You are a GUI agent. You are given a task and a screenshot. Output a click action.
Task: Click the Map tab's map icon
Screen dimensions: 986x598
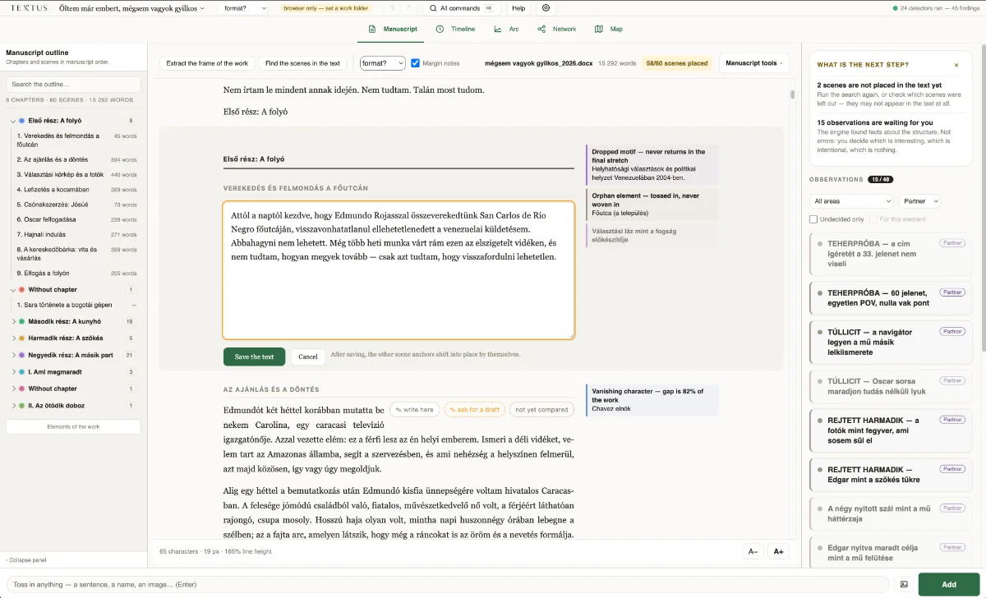coord(598,29)
